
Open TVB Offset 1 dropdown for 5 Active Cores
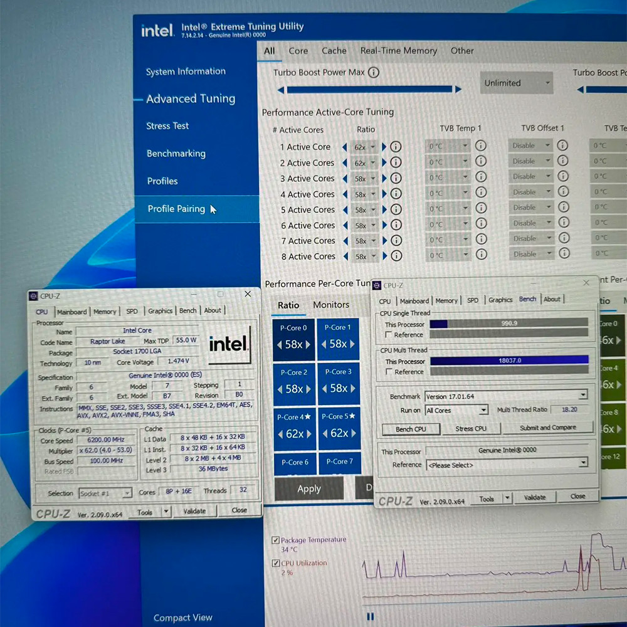click(532, 207)
